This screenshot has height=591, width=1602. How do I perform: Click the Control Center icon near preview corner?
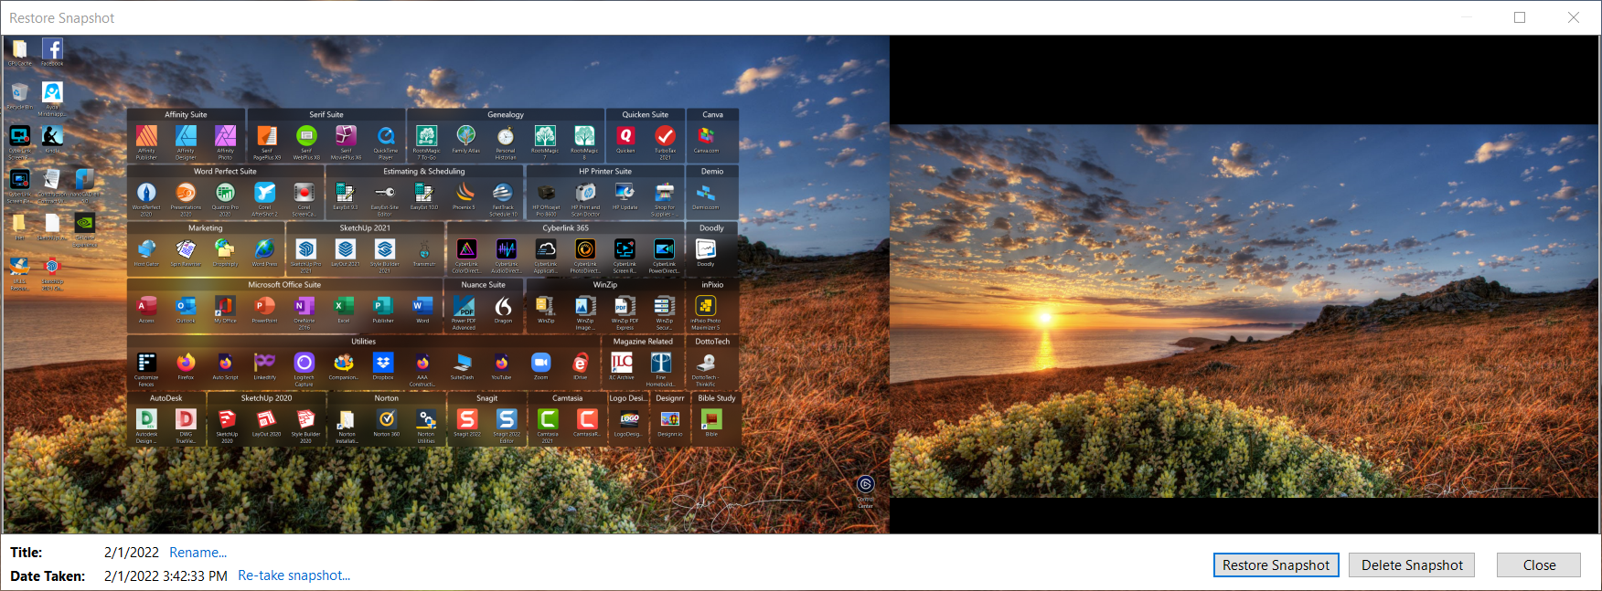click(x=866, y=491)
